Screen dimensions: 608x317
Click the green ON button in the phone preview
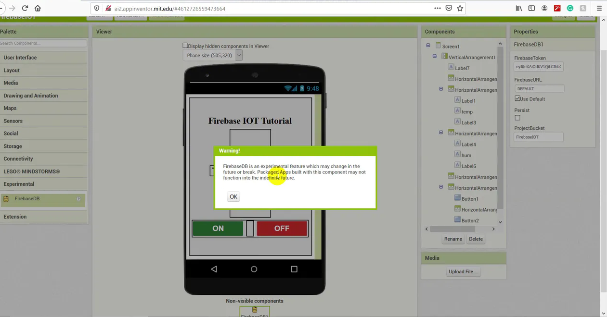click(x=218, y=228)
